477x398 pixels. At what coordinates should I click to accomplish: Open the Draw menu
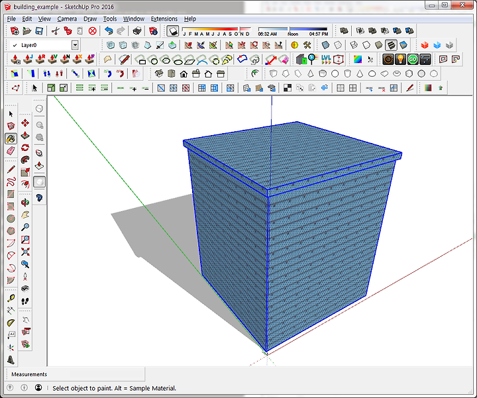(90, 19)
